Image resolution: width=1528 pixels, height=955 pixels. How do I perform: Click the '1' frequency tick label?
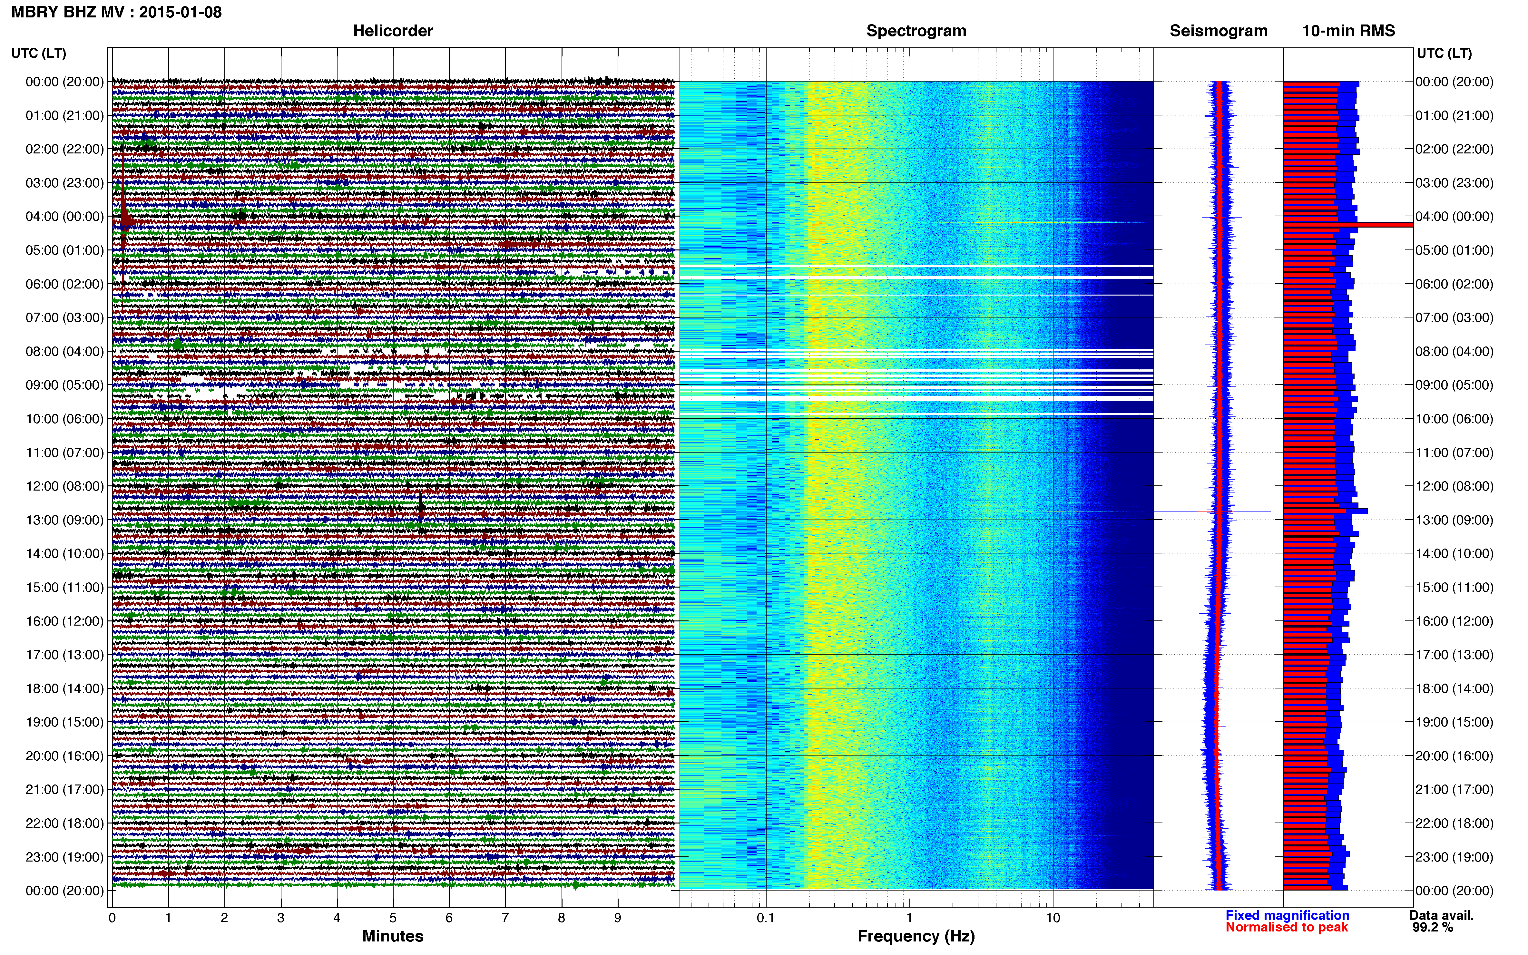(x=909, y=918)
